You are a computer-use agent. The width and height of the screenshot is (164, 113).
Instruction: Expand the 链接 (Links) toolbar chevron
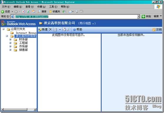pyautogui.click(x=161, y=16)
